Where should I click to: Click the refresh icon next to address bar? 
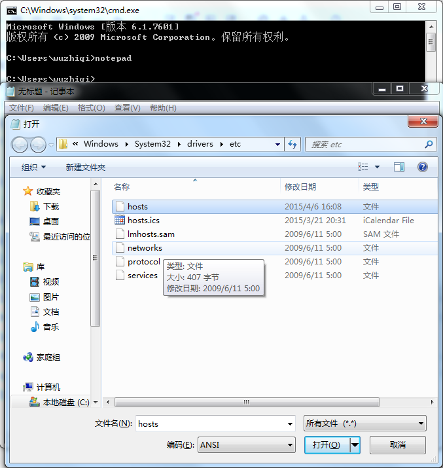coord(292,145)
